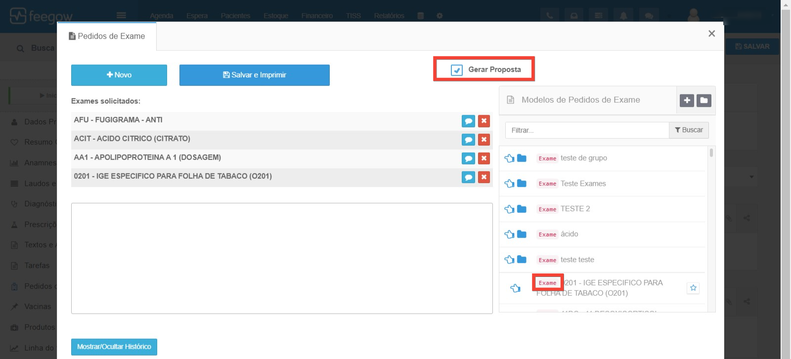Viewport: 791px width, 359px height.
Task: Select 'FOLHA DE TABACO (O201)' model text
Action: [582, 293]
